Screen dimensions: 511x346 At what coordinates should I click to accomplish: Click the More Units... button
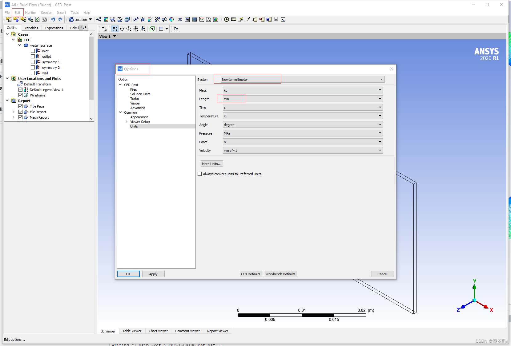[212, 164]
